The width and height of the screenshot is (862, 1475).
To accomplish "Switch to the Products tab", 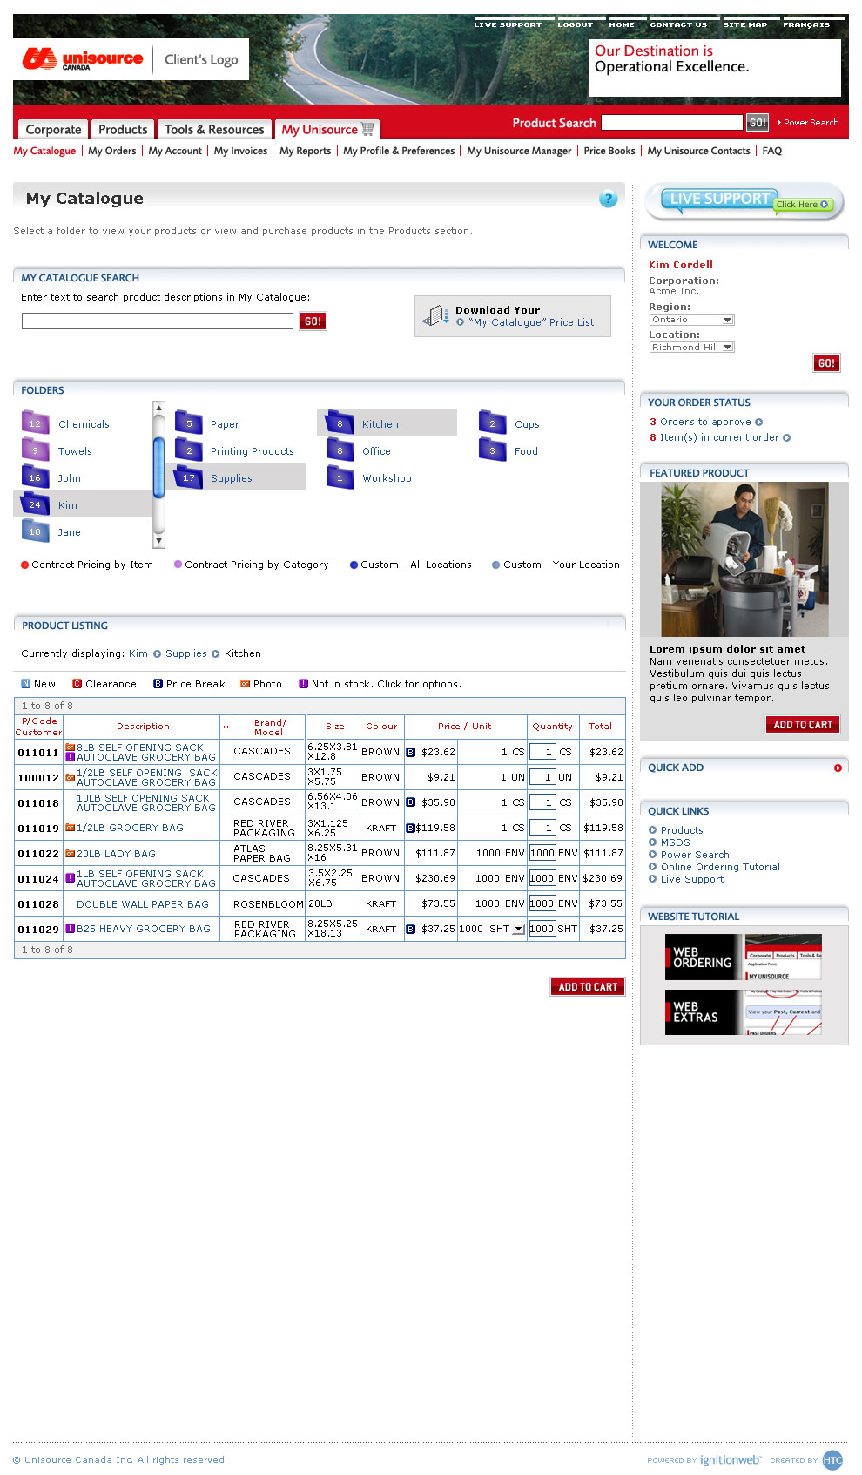I will click(x=123, y=129).
